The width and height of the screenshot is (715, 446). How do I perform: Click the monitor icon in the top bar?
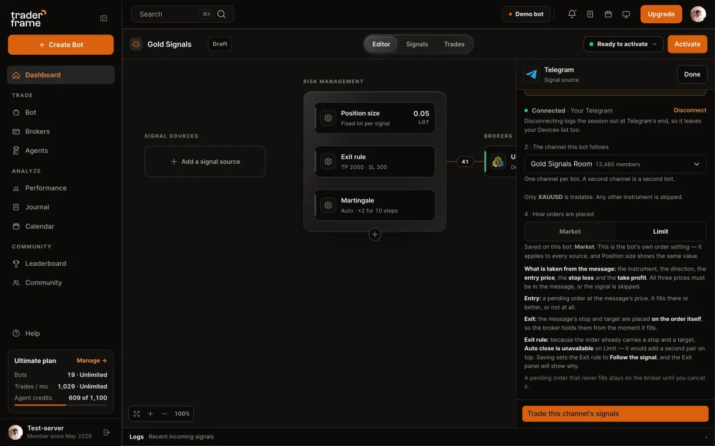[626, 14]
